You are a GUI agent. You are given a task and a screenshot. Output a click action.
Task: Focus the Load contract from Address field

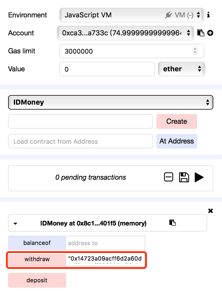point(80,141)
